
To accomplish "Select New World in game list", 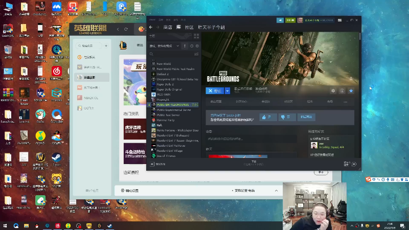I will click(164, 63).
